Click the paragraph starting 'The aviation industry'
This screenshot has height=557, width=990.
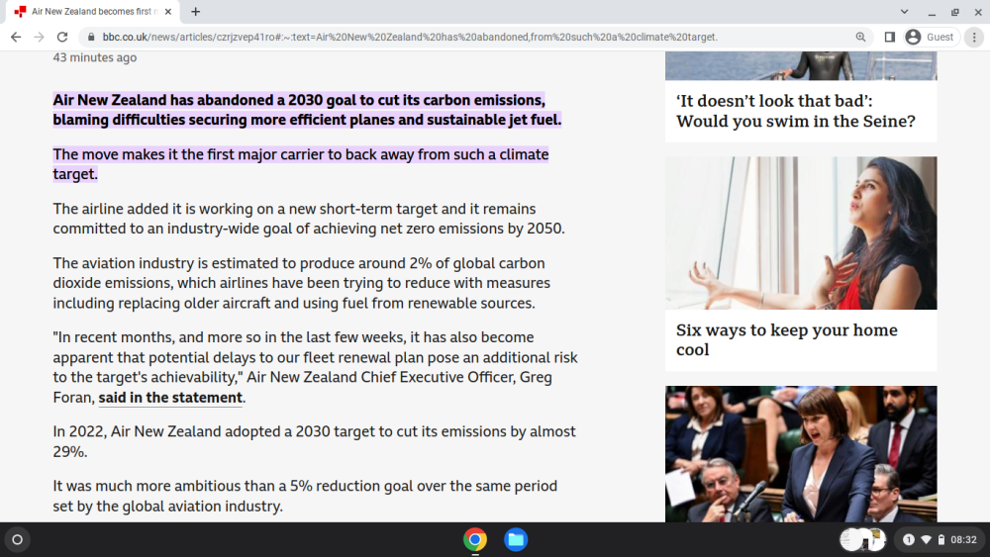click(x=302, y=283)
